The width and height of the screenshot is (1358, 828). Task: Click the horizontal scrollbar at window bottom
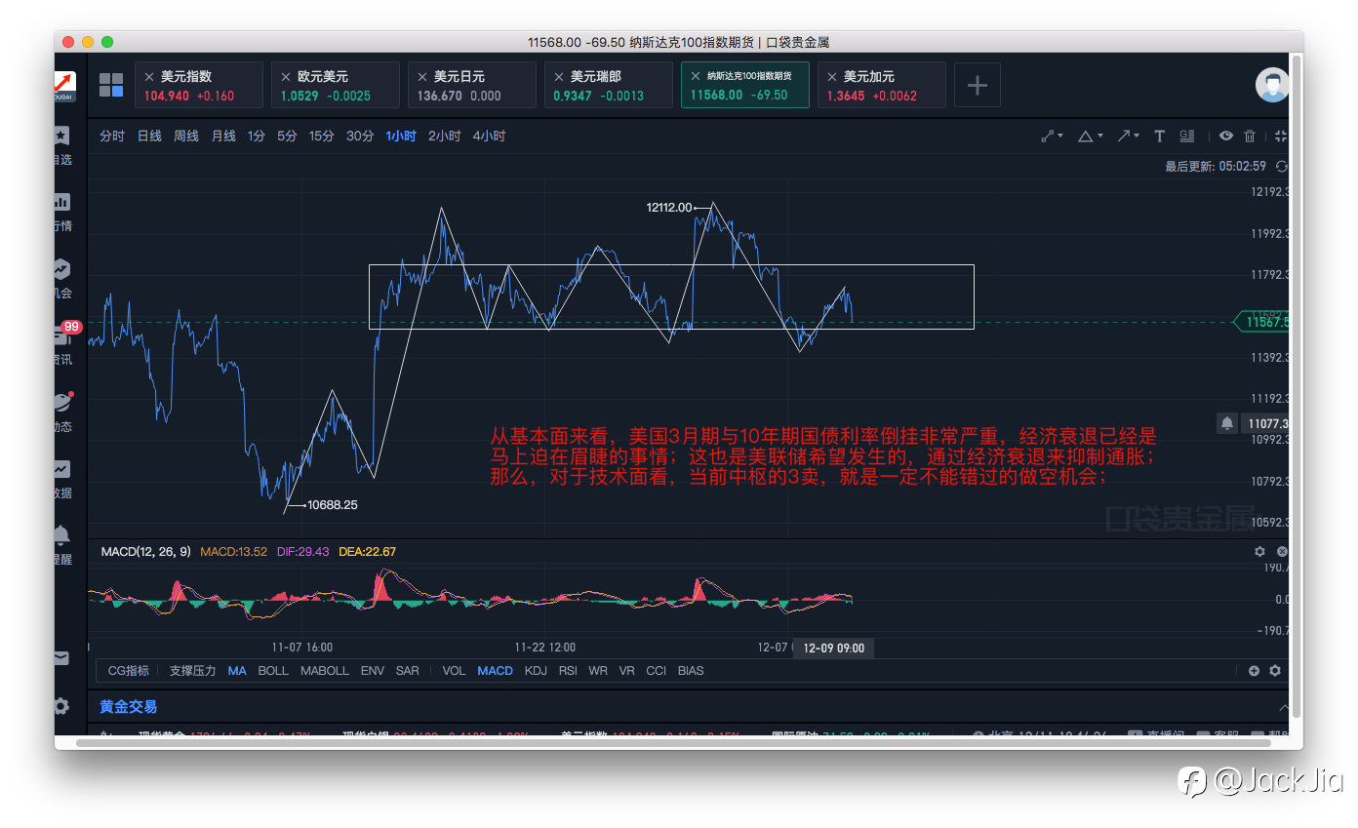tap(673, 742)
